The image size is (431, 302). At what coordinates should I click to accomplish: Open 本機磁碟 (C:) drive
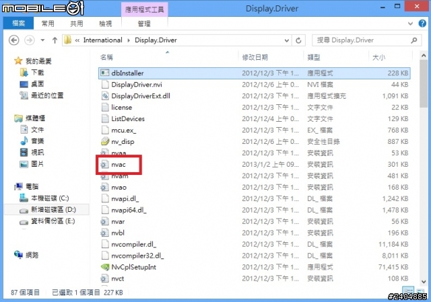pos(50,198)
